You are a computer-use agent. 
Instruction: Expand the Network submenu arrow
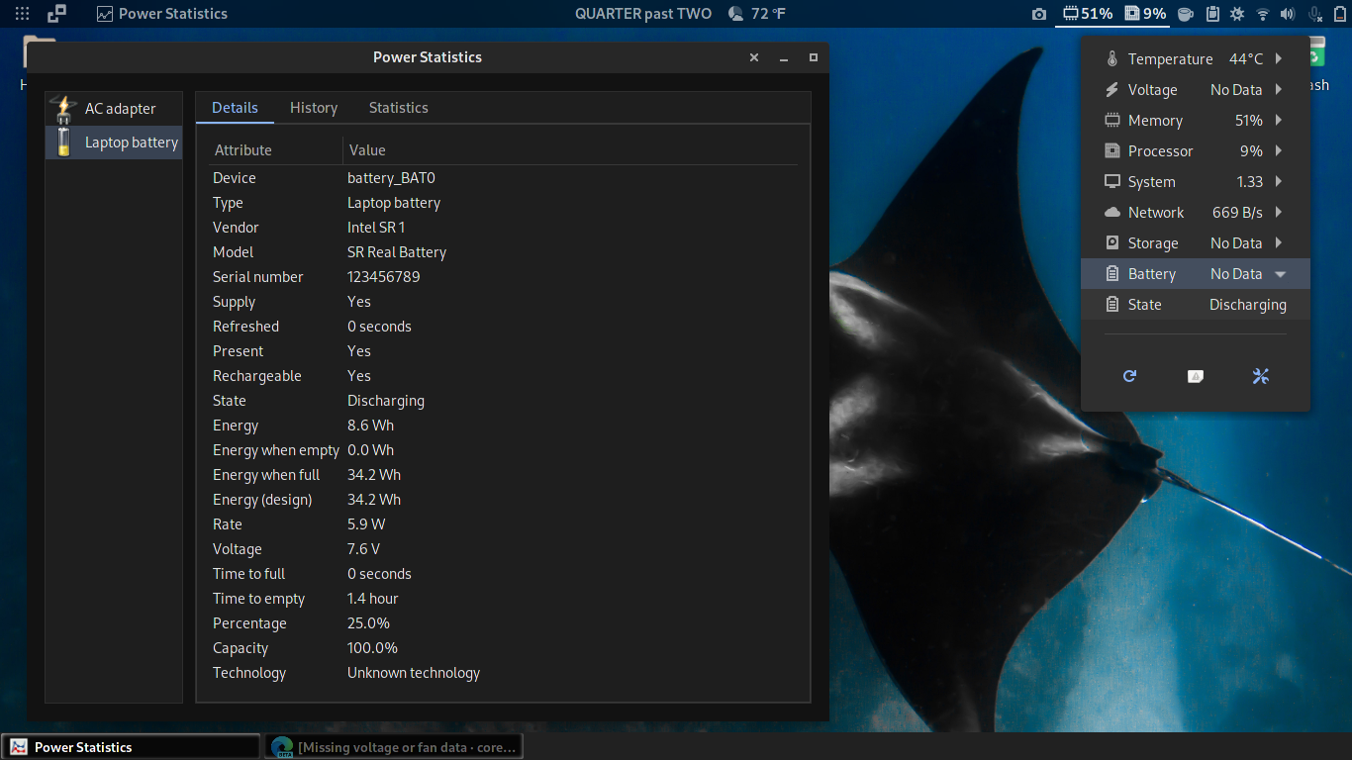click(x=1279, y=213)
